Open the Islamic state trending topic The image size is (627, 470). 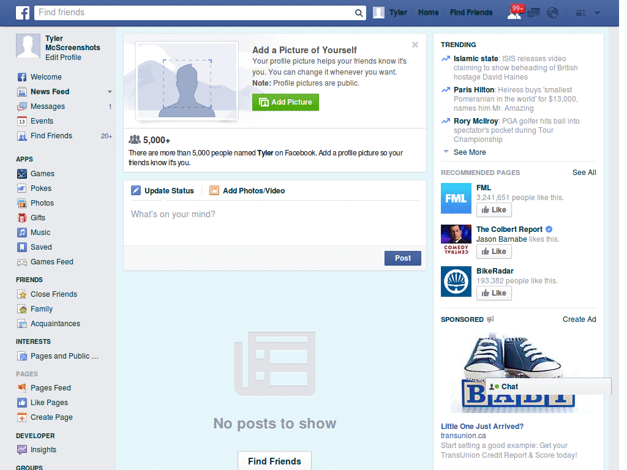tap(476, 59)
